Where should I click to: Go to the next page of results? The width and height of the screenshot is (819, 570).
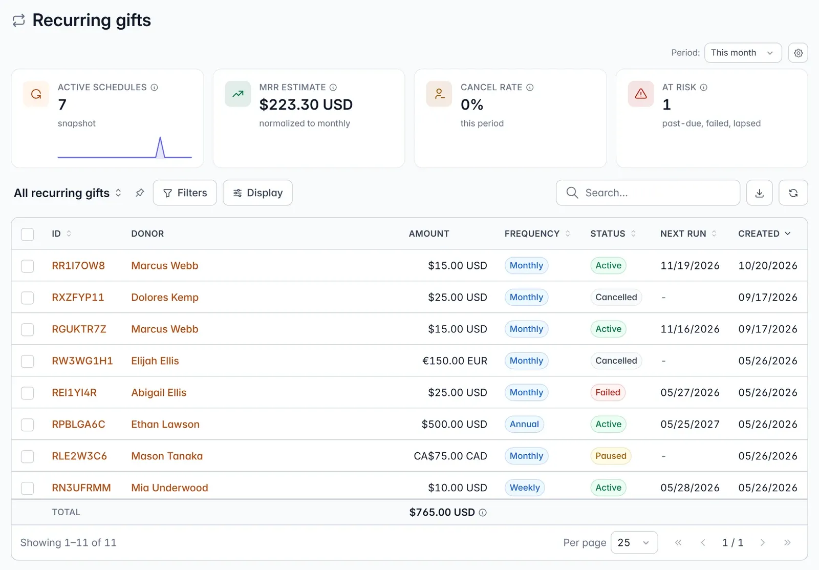pos(763,543)
